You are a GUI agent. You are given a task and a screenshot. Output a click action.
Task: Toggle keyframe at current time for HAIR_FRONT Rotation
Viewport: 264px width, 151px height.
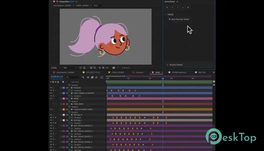coord(54,96)
